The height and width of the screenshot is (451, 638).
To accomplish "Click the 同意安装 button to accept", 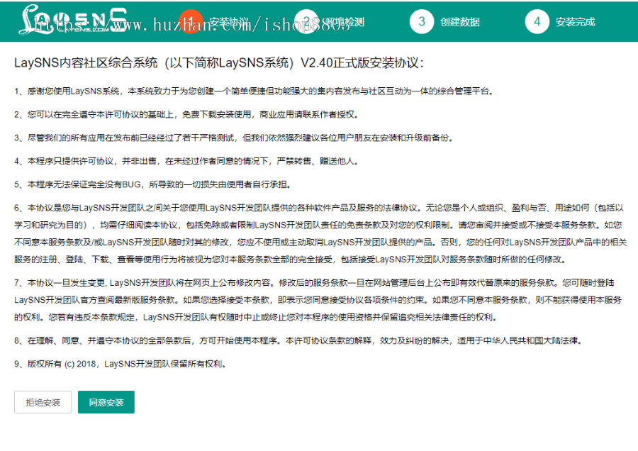I will tap(106, 402).
